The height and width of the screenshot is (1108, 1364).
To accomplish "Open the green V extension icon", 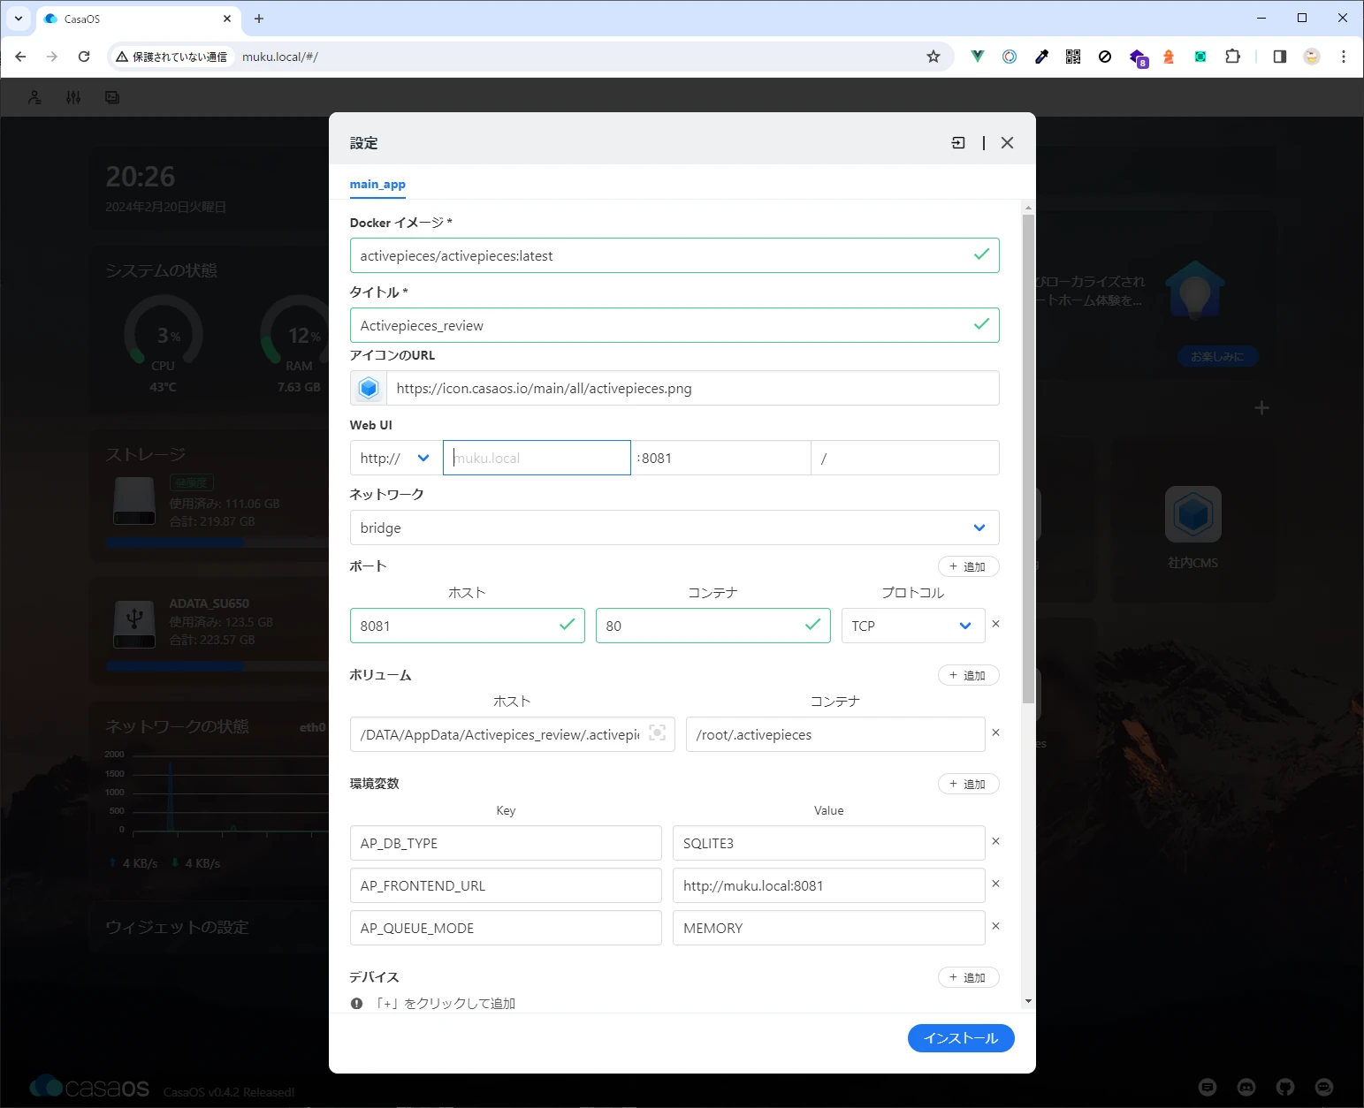I will [978, 57].
